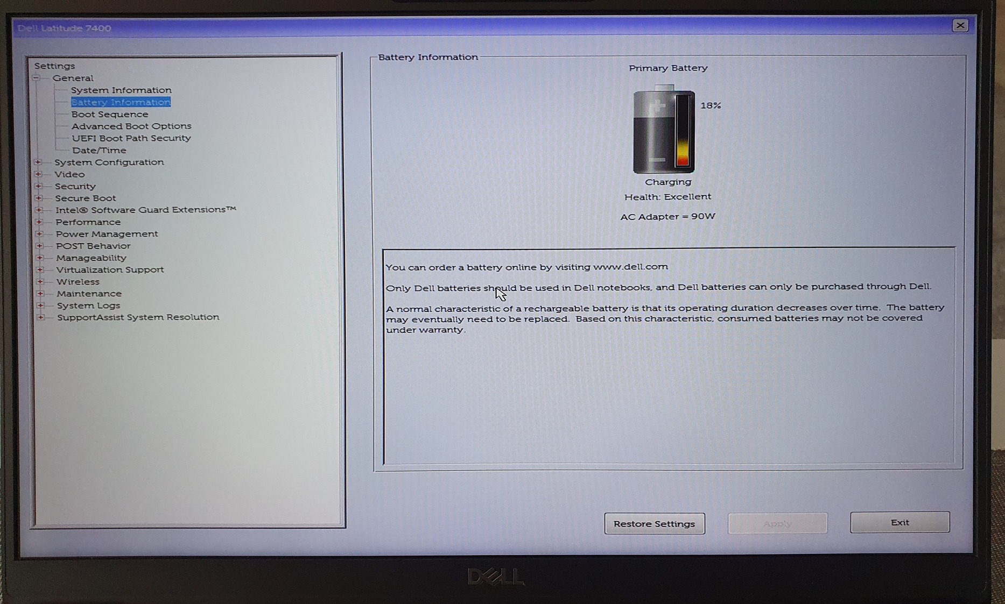Click the Restore Settings button
1005x604 pixels.
[x=655, y=523]
